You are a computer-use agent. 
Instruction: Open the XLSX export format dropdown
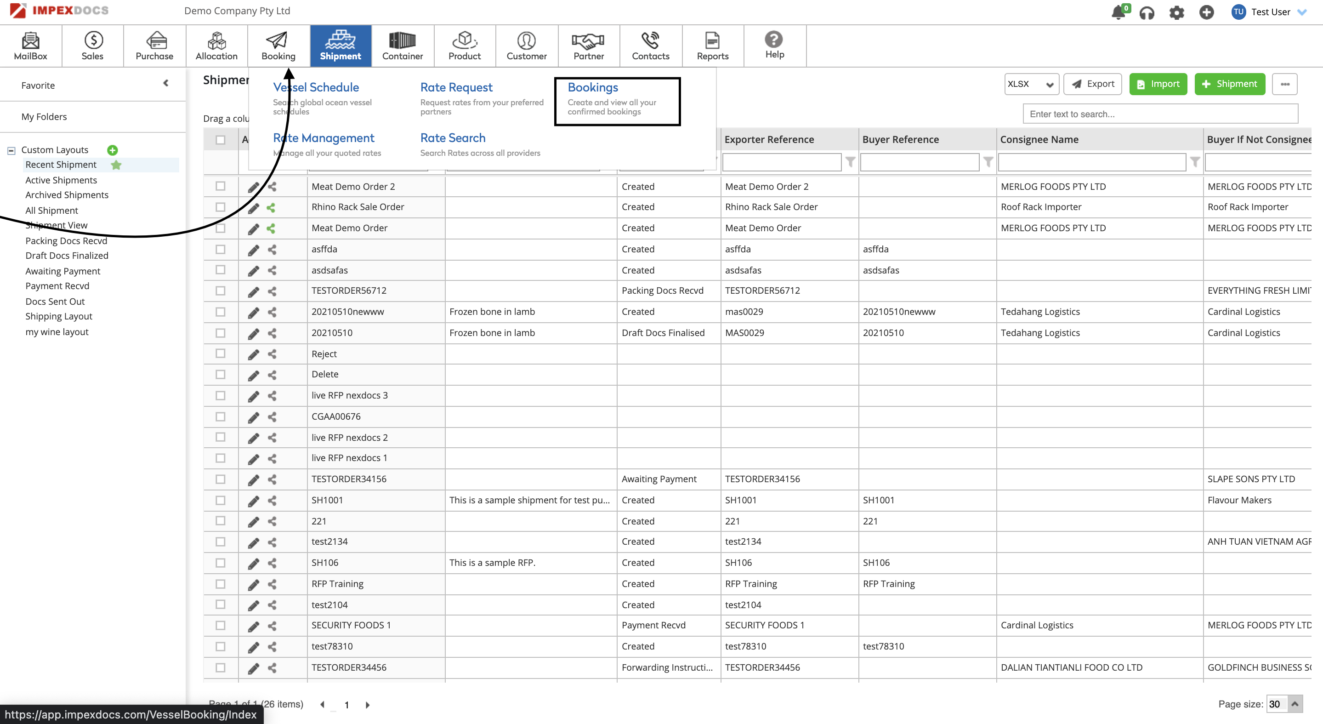click(1031, 84)
